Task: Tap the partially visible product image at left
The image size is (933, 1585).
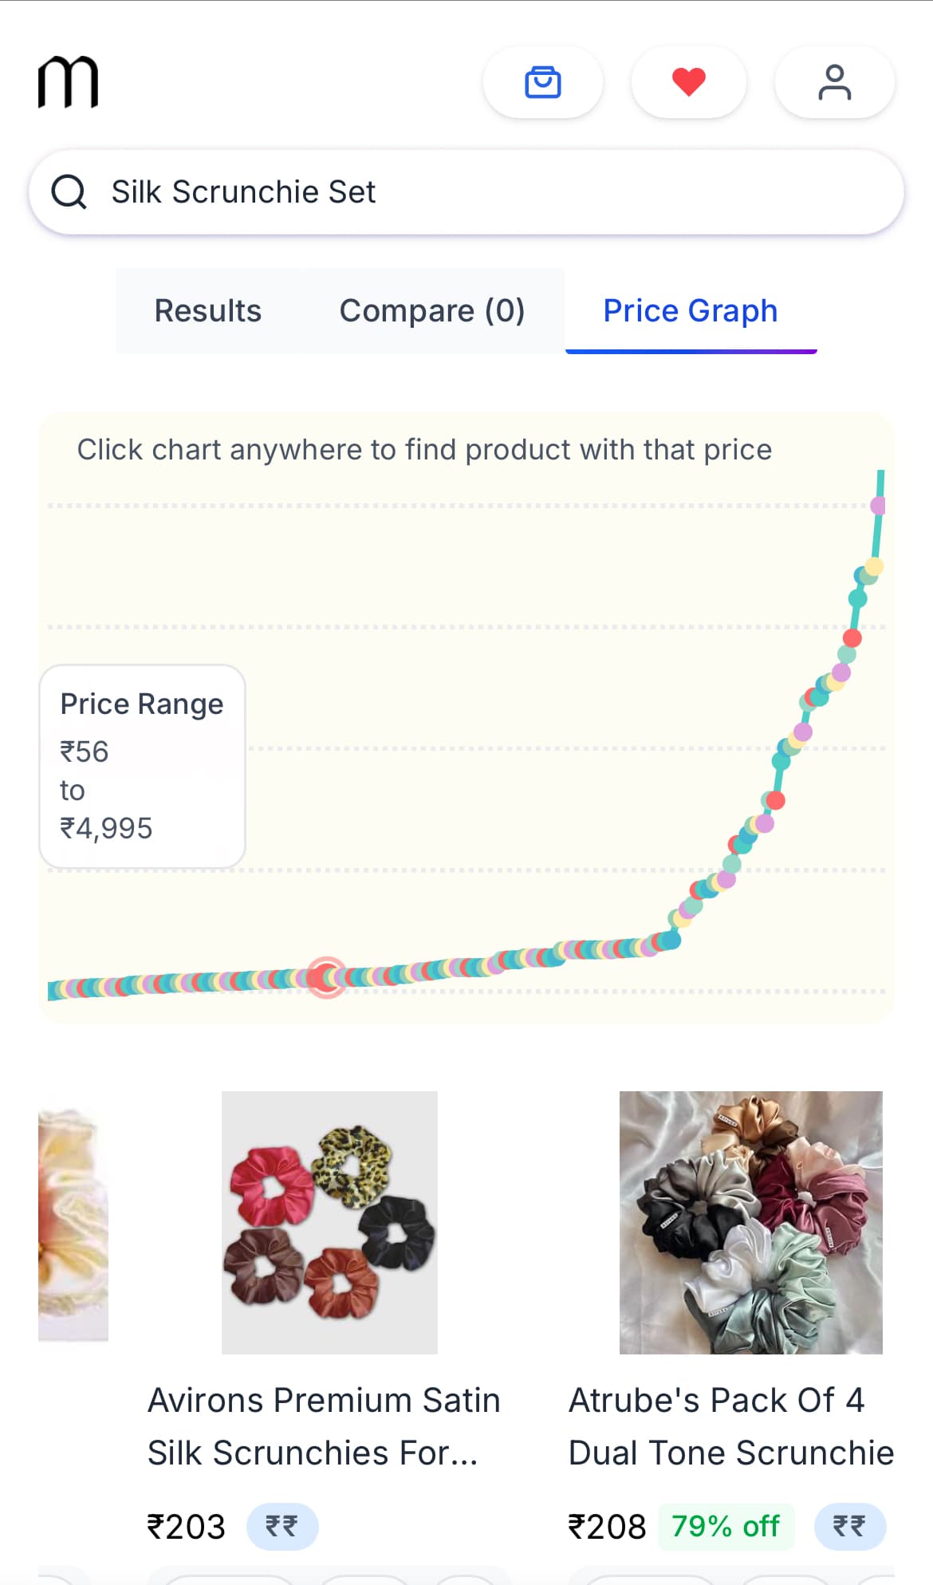Action: click(x=73, y=1222)
